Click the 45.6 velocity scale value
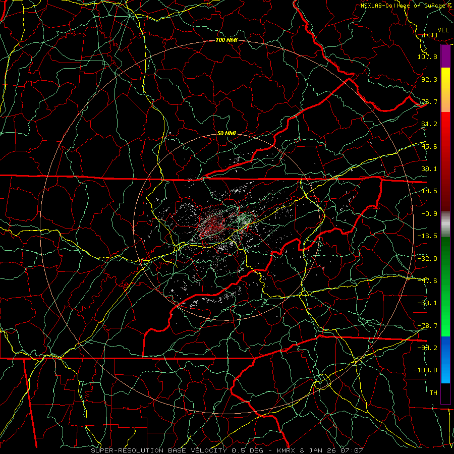454x454 pixels. pos(429,146)
